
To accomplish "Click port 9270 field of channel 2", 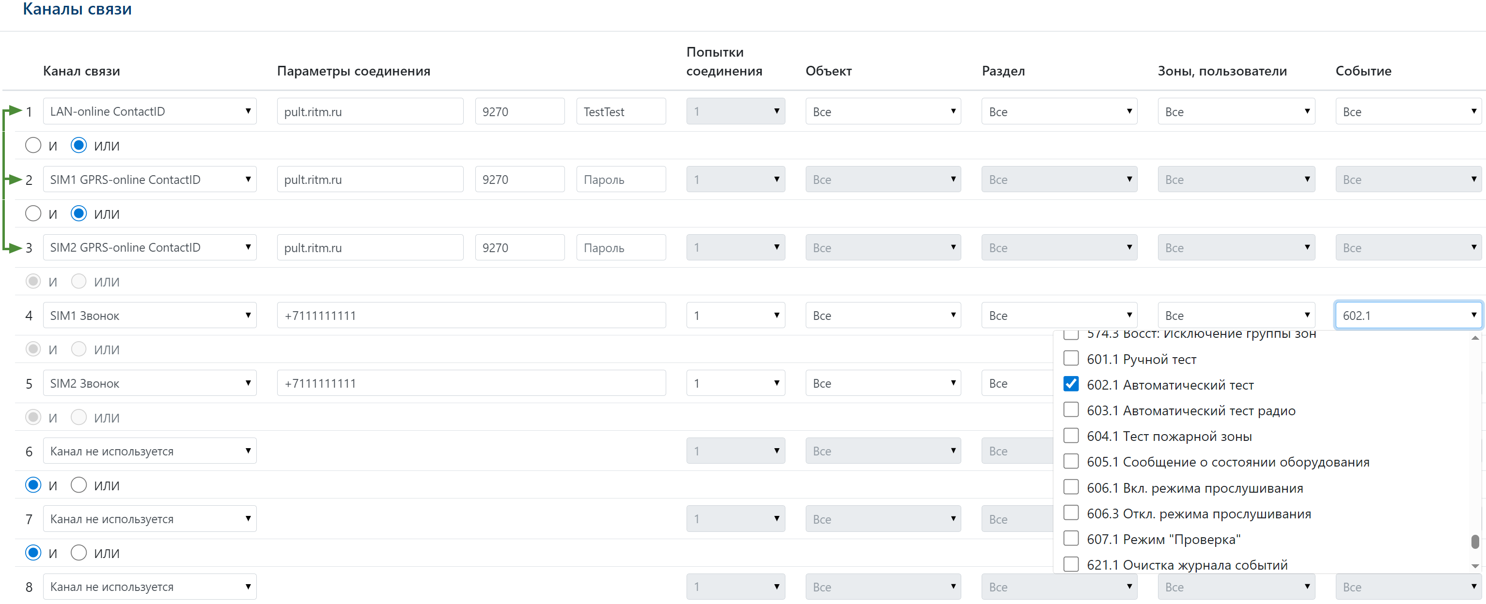I will tap(519, 179).
